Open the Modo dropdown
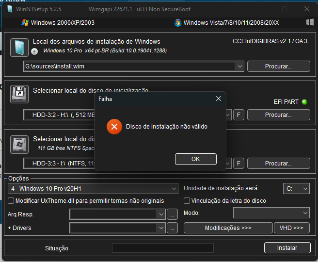This screenshot has width=318, height=262. 271,213
